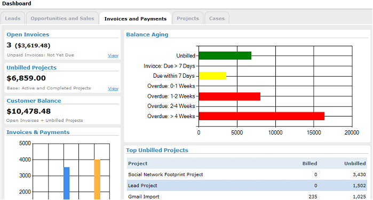This screenshot has height=200, width=373.
Task: Switch to the Leads tab
Action: [13, 18]
